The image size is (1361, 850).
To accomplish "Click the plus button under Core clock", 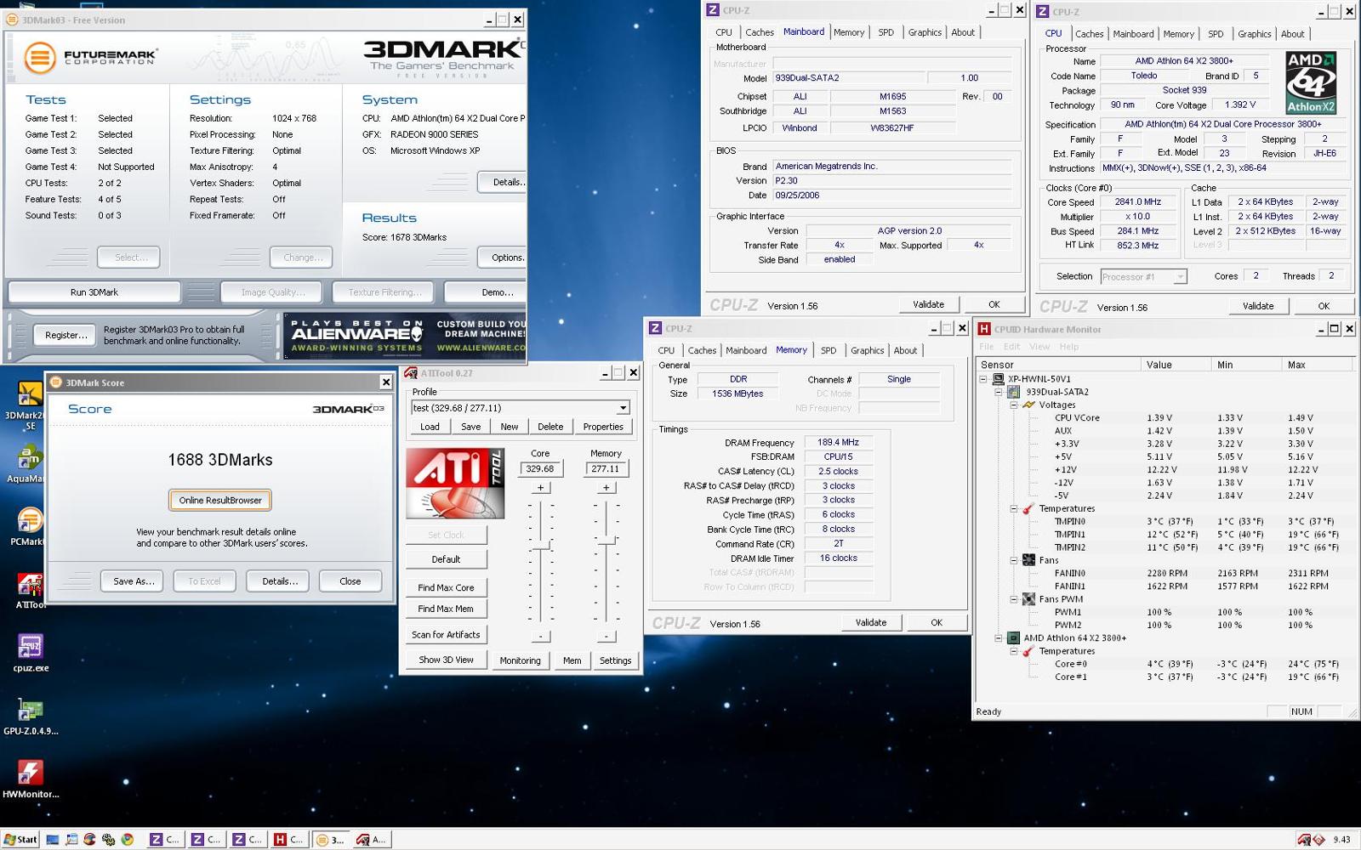I will coord(540,488).
